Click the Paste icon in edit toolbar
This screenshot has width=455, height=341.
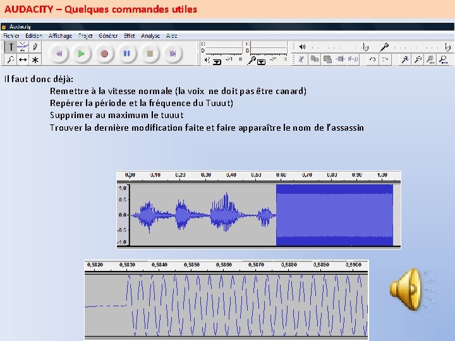point(327,59)
